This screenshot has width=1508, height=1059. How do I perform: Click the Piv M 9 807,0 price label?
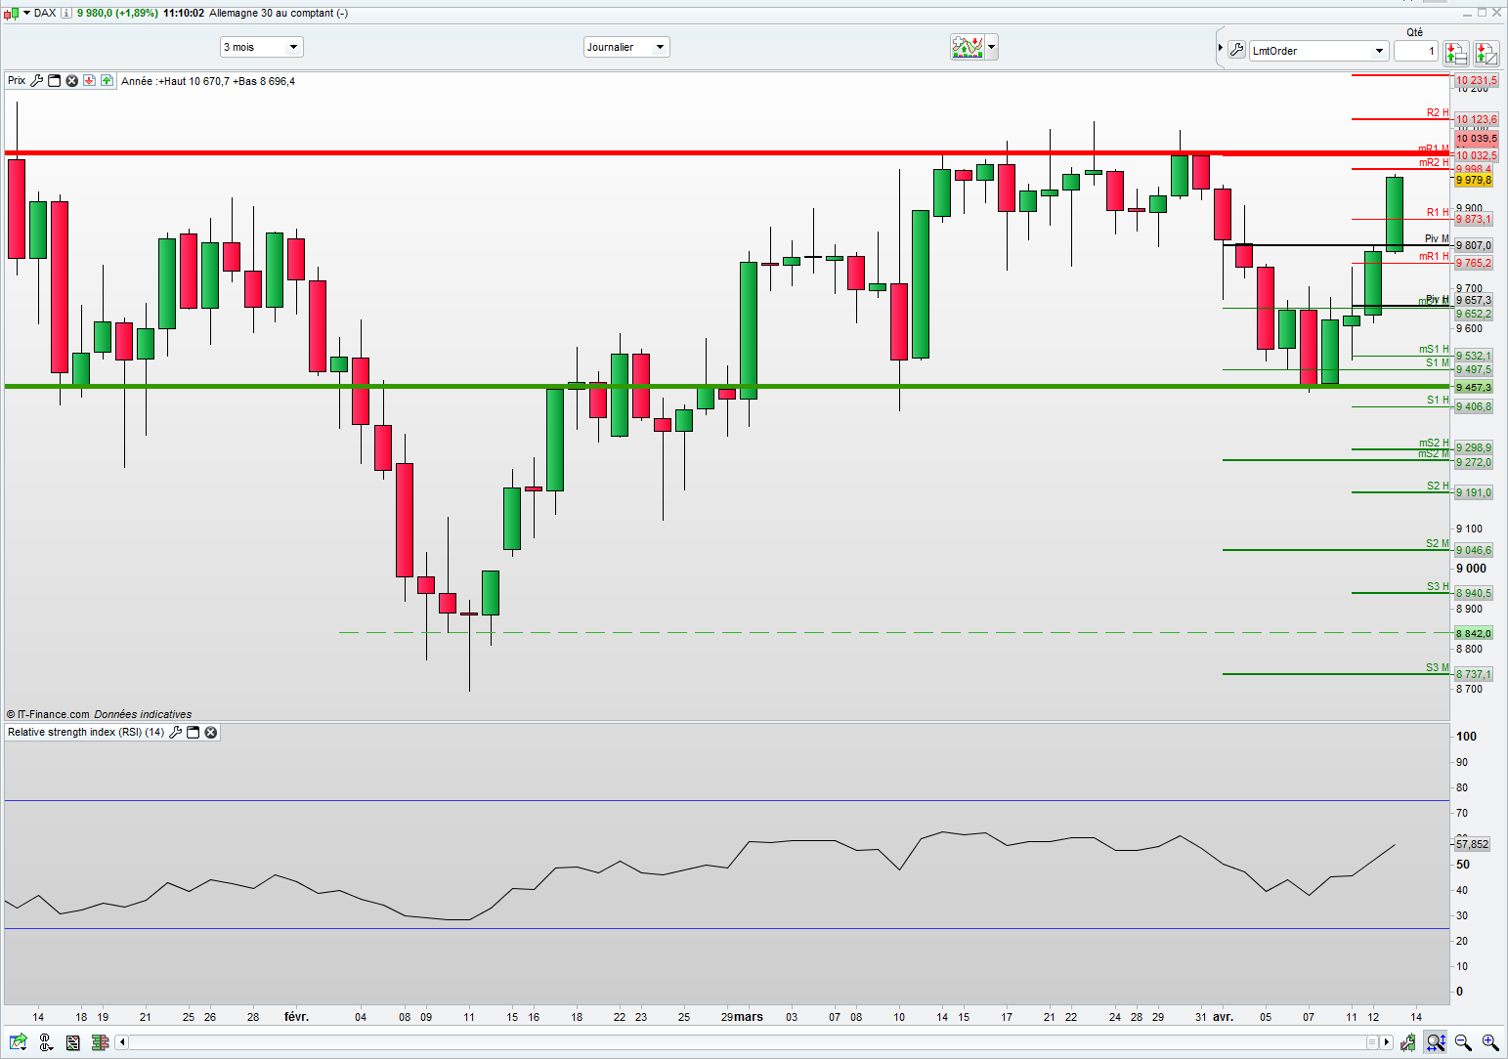point(1474,245)
